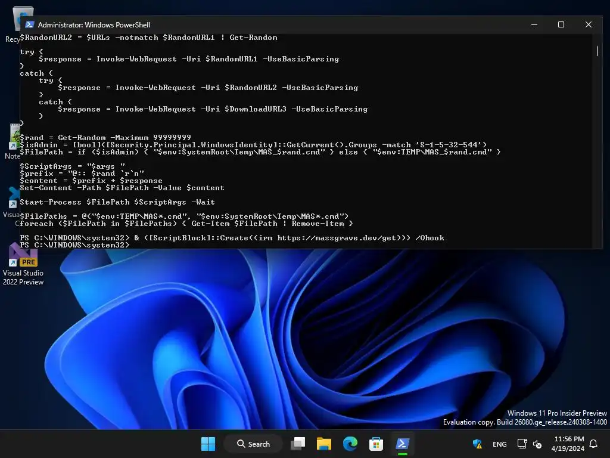Launch Microsoft Edge from the taskbar

pos(350,444)
